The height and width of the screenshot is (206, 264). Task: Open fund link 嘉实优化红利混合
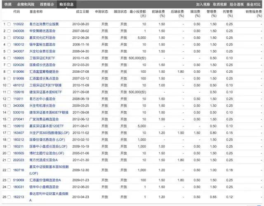coord(42,38)
